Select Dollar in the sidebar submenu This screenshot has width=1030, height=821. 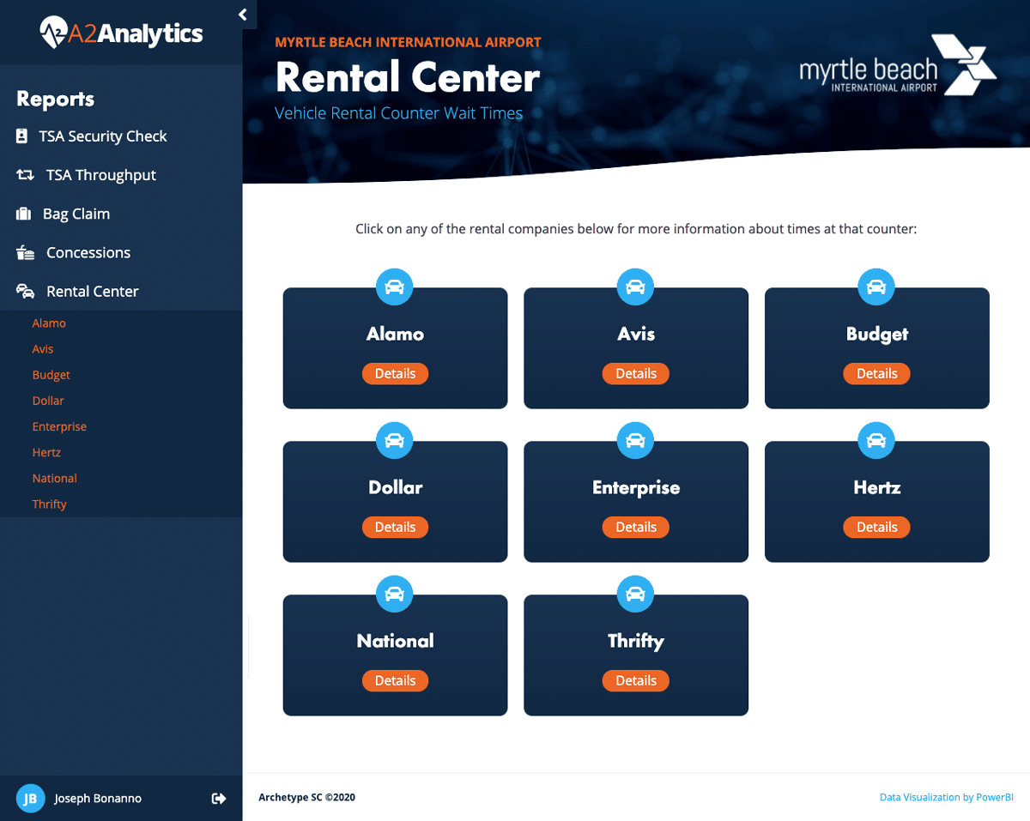[x=48, y=401]
